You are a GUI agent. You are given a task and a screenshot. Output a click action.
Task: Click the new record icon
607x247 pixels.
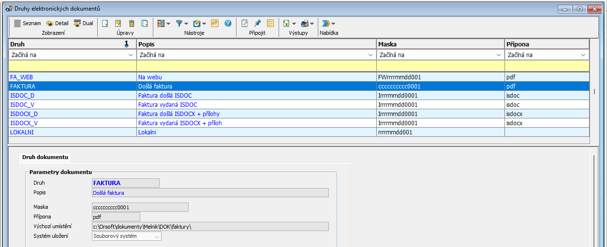point(104,23)
